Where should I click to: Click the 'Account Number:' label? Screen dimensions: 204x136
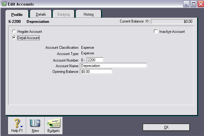[x=66, y=60]
